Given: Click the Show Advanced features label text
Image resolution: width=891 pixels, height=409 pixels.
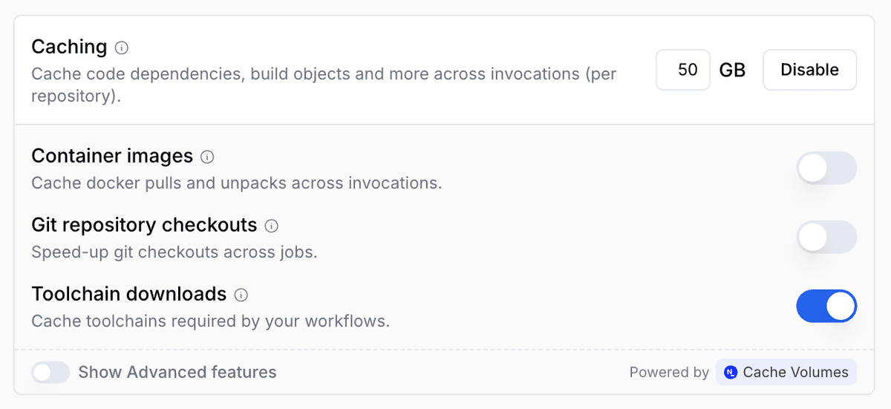Looking at the screenshot, I should 177,373.
